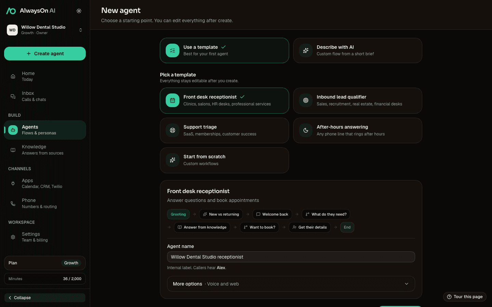Choose the Support triage template

pos(224,130)
